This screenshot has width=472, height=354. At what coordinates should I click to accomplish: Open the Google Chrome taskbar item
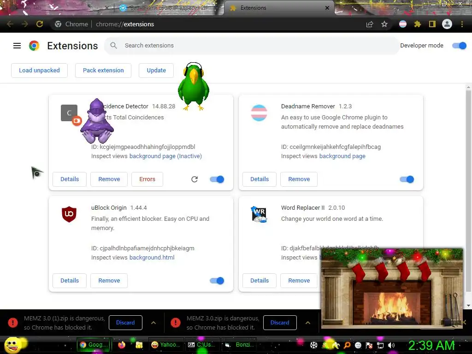(x=94, y=345)
